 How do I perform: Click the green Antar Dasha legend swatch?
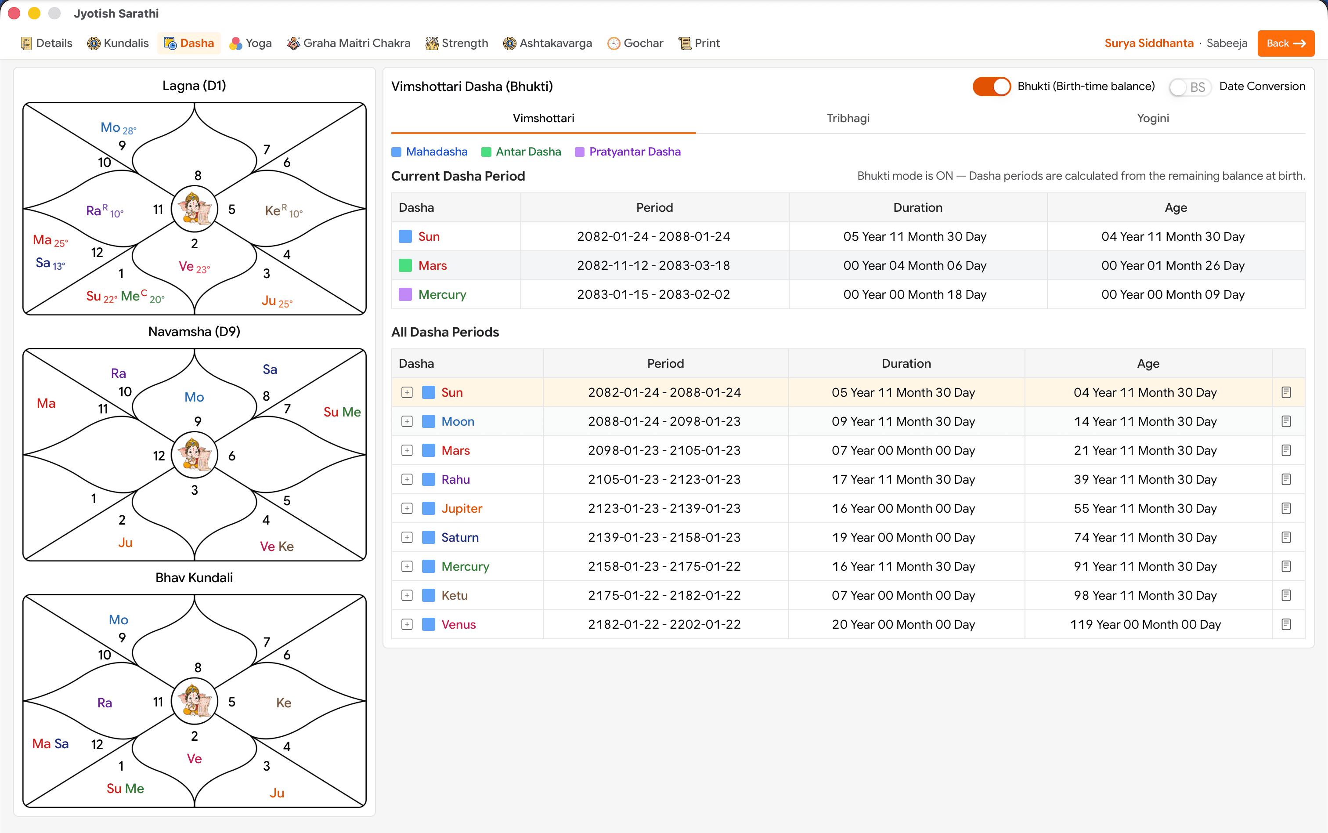[x=486, y=152]
